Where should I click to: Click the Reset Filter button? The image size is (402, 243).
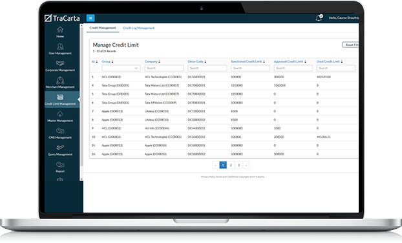tap(350, 45)
